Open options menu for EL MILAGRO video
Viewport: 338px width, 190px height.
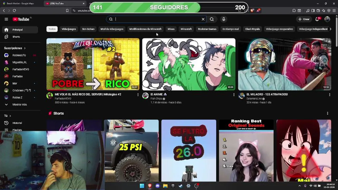coord(330,94)
